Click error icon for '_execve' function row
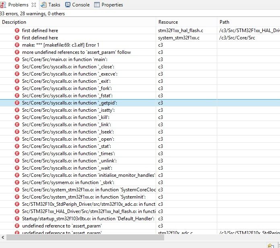This screenshot has width=280, height=248. (x=17, y=74)
